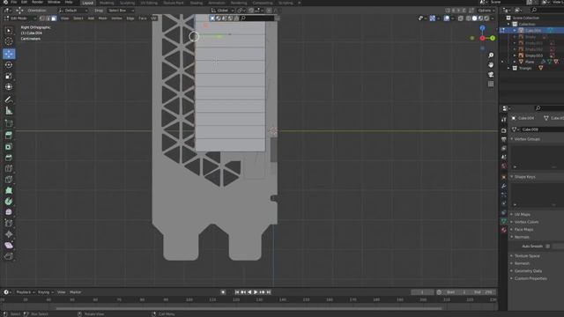Open the Options dropdown
This screenshot has width=564, height=317.
click(486, 11)
